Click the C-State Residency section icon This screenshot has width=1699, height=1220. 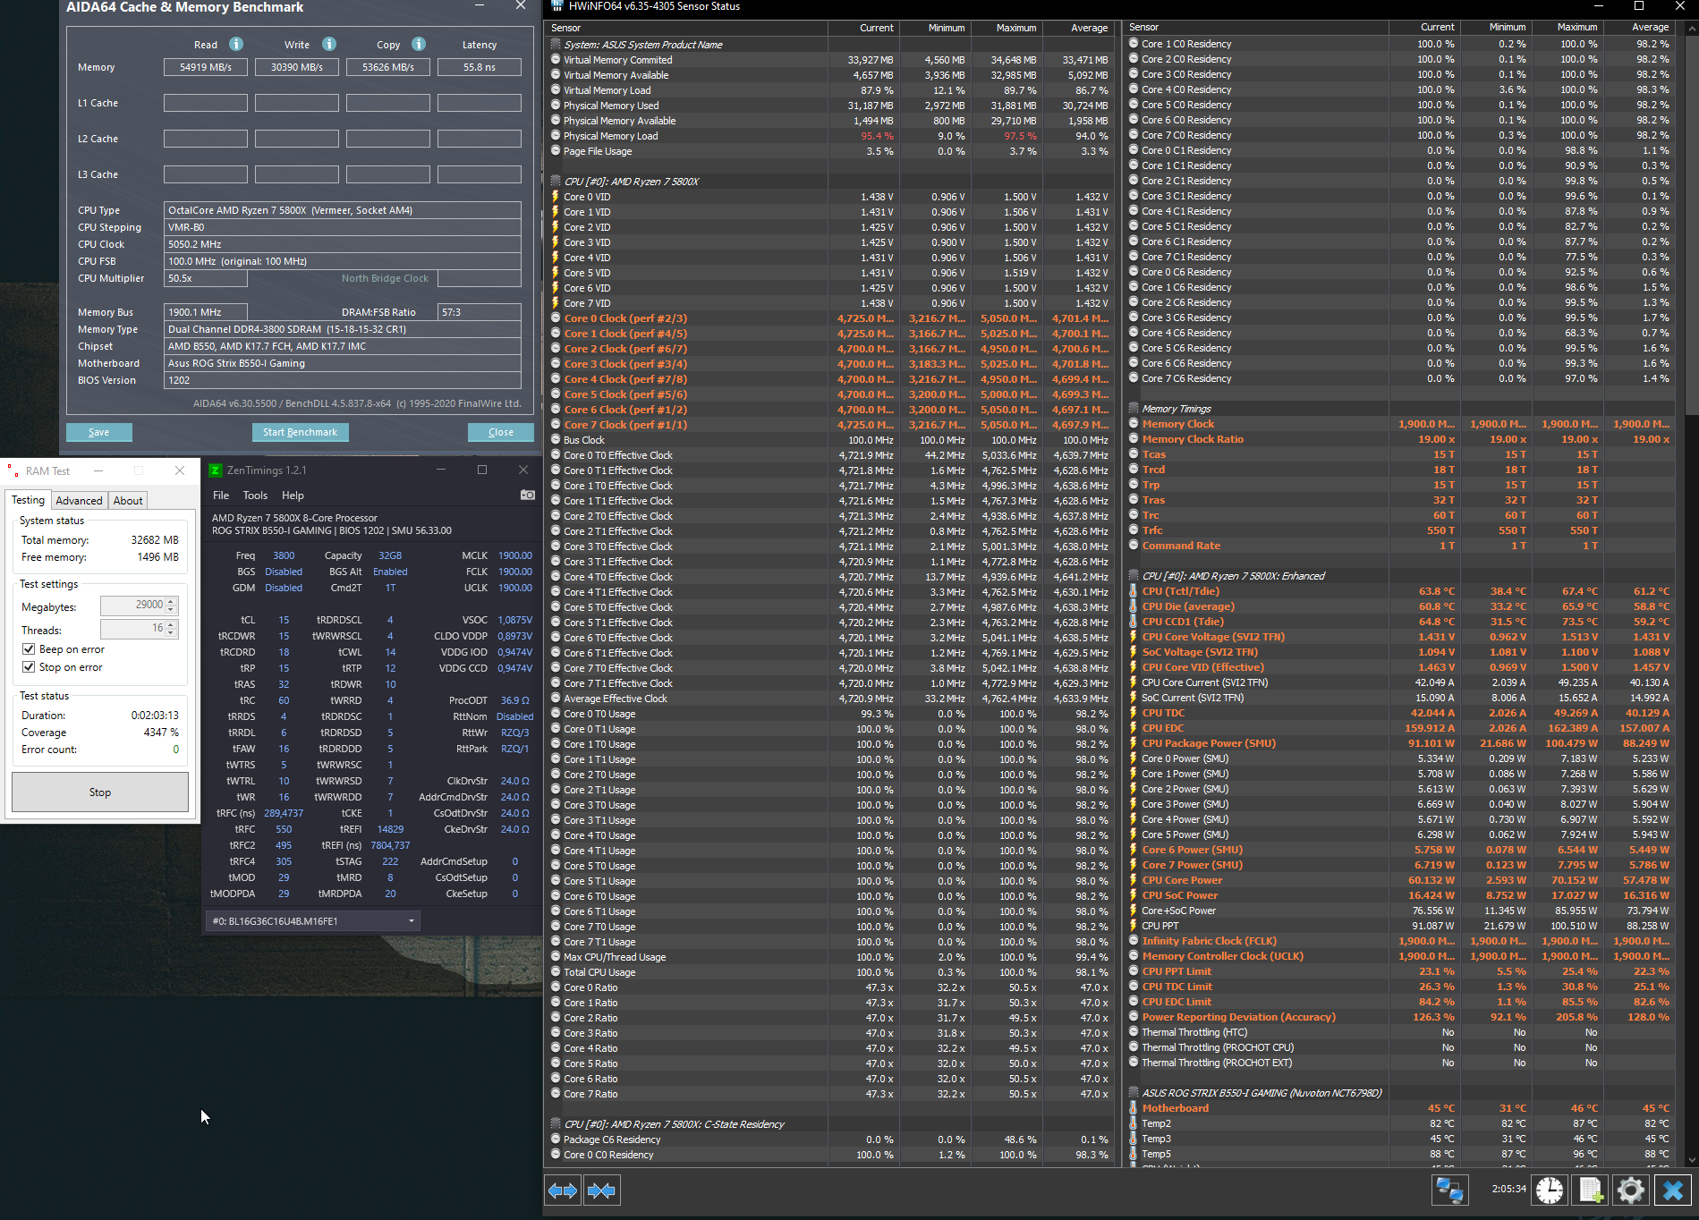[x=556, y=1124]
